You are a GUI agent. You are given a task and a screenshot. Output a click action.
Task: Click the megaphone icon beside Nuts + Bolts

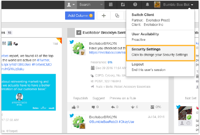click(92, 87)
